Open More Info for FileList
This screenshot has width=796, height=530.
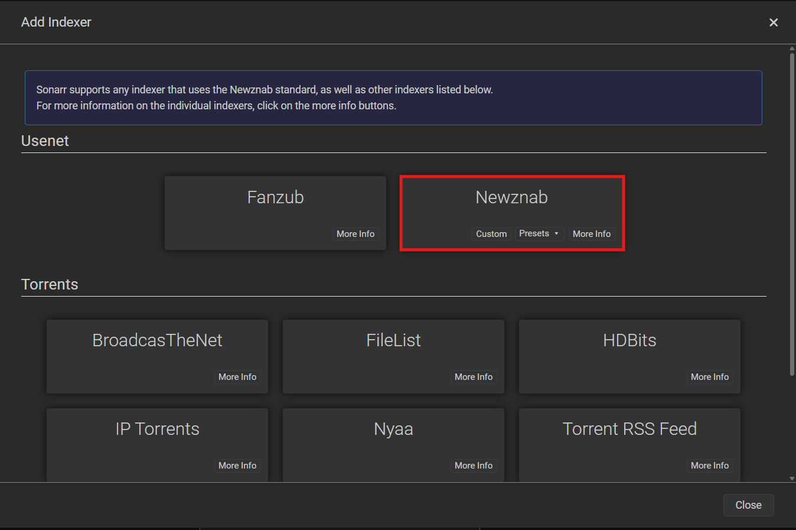474,377
